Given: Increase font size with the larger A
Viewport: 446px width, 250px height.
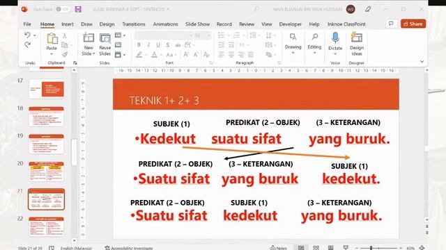Looking at the screenshot, I should pyautogui.click(x=186, y=54).
